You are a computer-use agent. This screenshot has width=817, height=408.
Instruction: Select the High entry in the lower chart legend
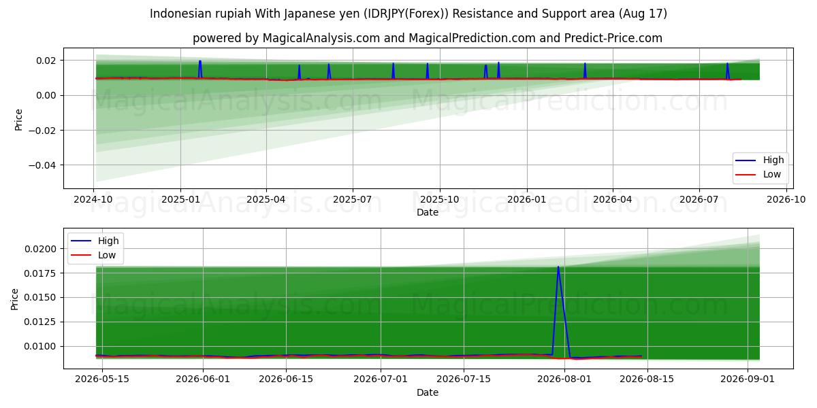click(x=95, y=241)
